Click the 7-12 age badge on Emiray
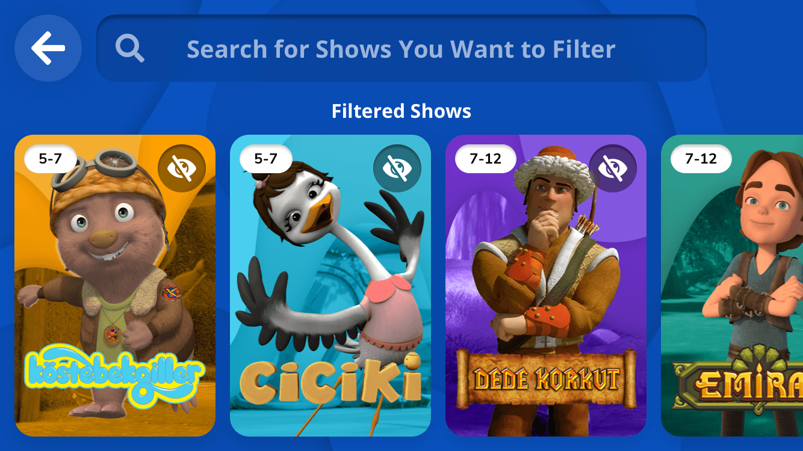This screenshot has height=451, width=803. pyautogui.click(x=701, y=159)
